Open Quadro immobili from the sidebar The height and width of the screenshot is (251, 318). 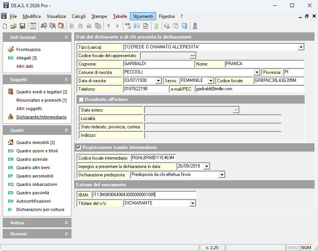pyautogui.click(x=33, y=142)
